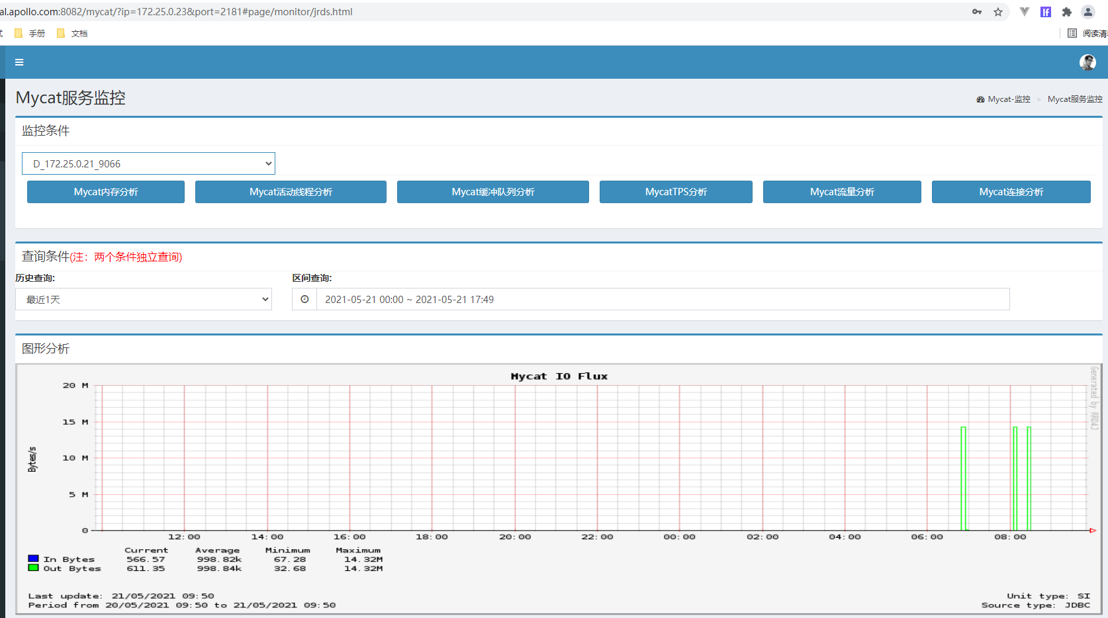Click the user avatar in the top right

[1087, 62]
